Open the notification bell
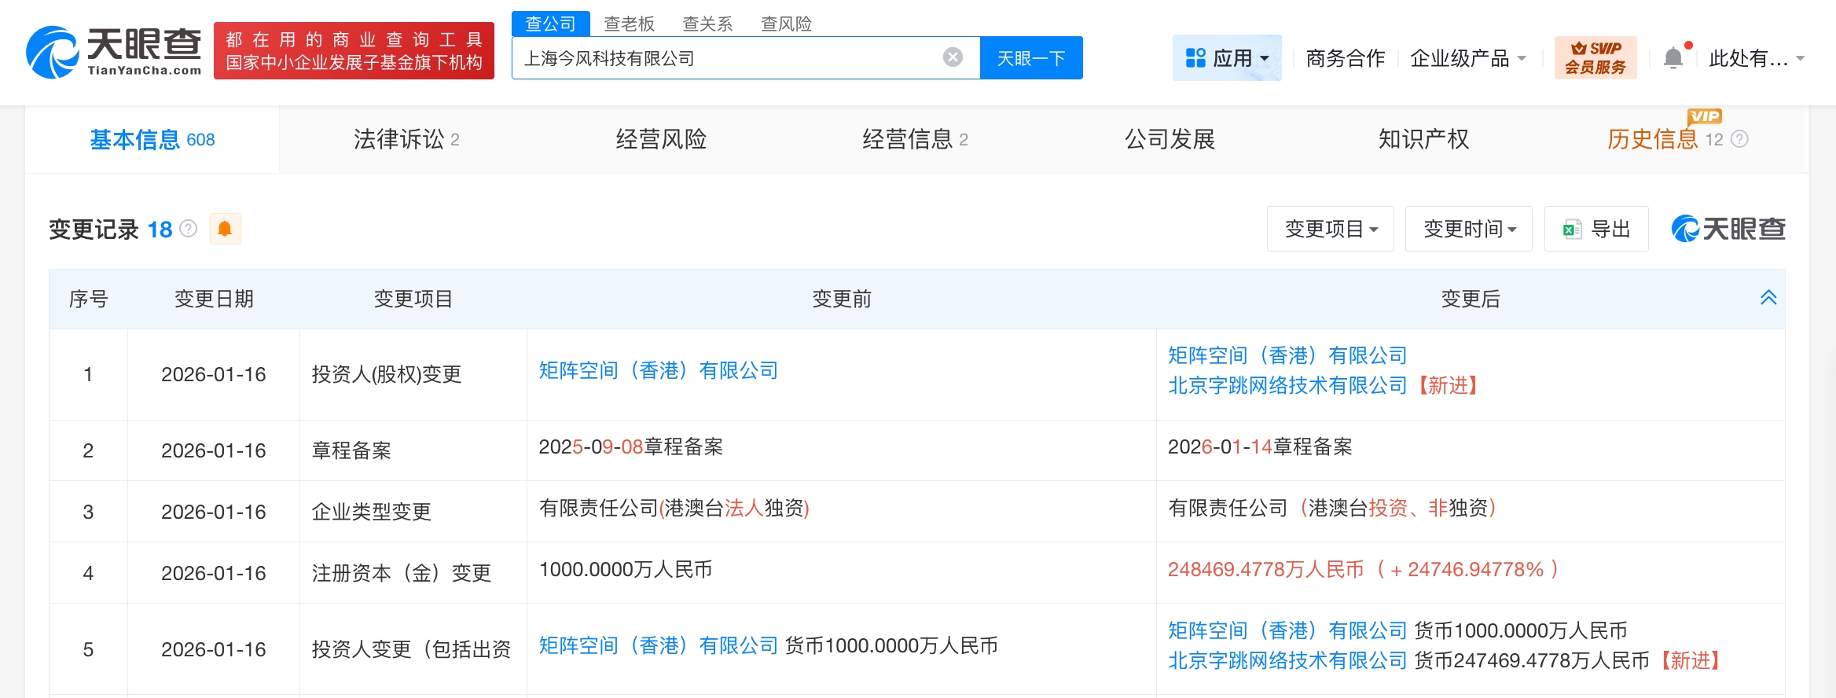1836x698 pixels. pos(1673,58)
